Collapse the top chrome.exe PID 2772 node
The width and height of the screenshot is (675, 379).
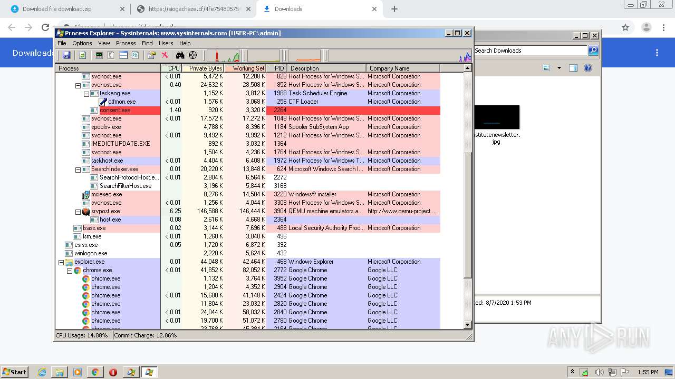point(70,271)
